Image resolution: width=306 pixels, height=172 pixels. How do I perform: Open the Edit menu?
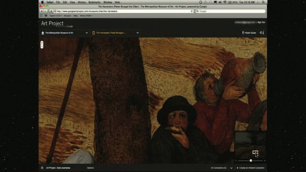(65, 2)
